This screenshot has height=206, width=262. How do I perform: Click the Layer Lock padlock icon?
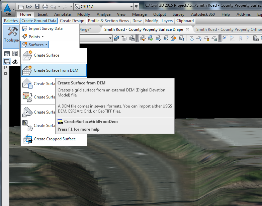click(206, 38)
